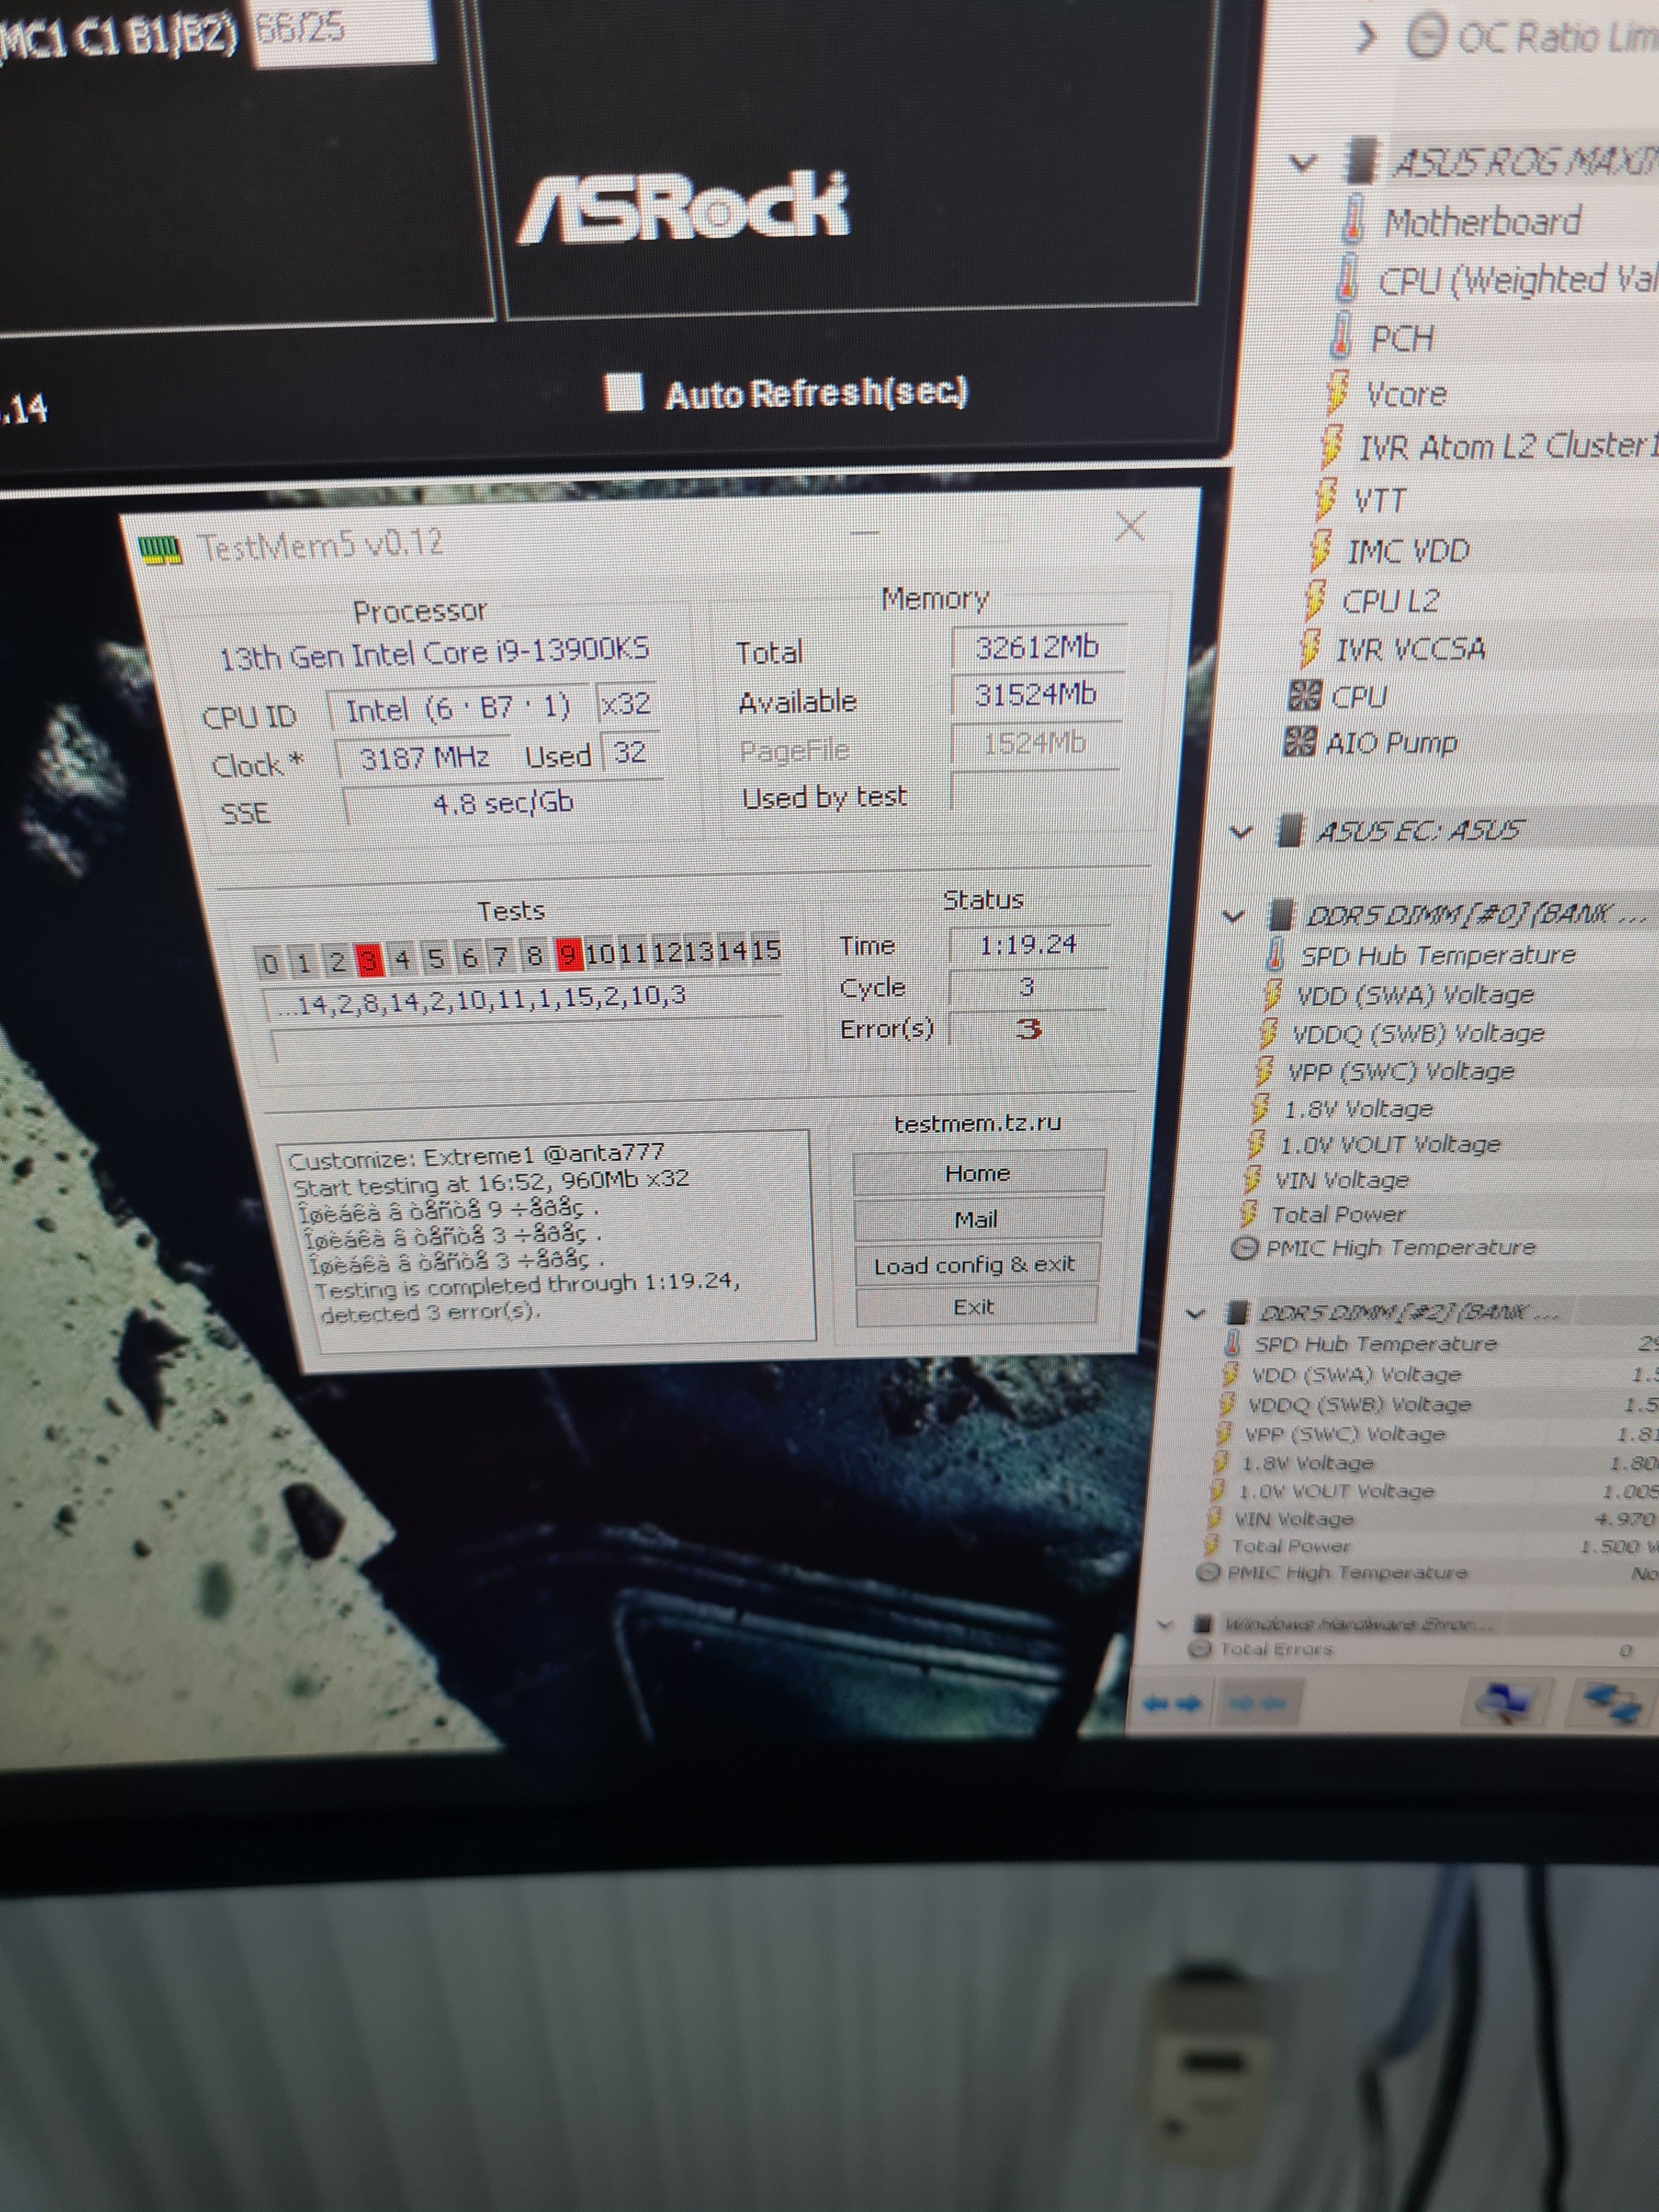This screenshot has height=2212, width=1659.
Task: Expand the OC Ratio Limits group
Action: point(1367,38)
